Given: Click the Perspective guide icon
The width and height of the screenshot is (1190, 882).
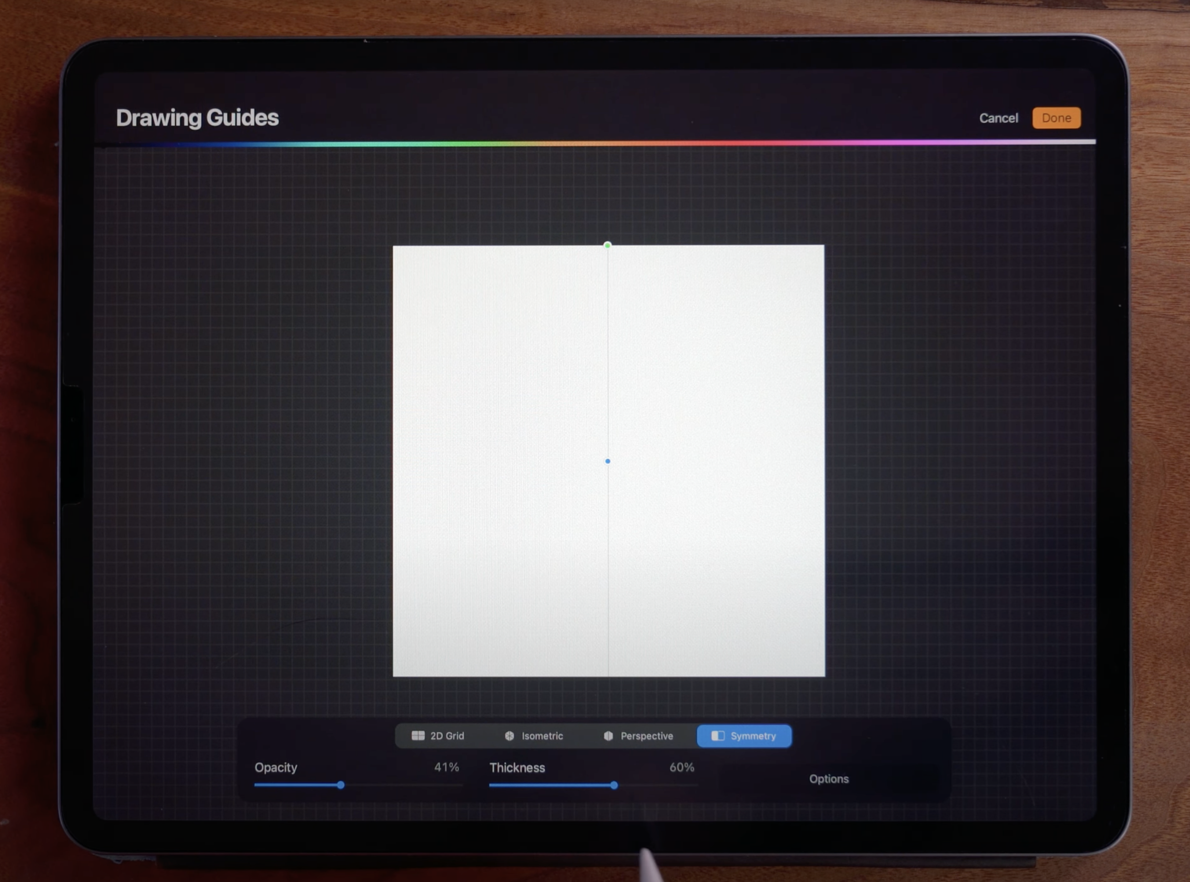Looking at the screenshot, I should [608, 735].
